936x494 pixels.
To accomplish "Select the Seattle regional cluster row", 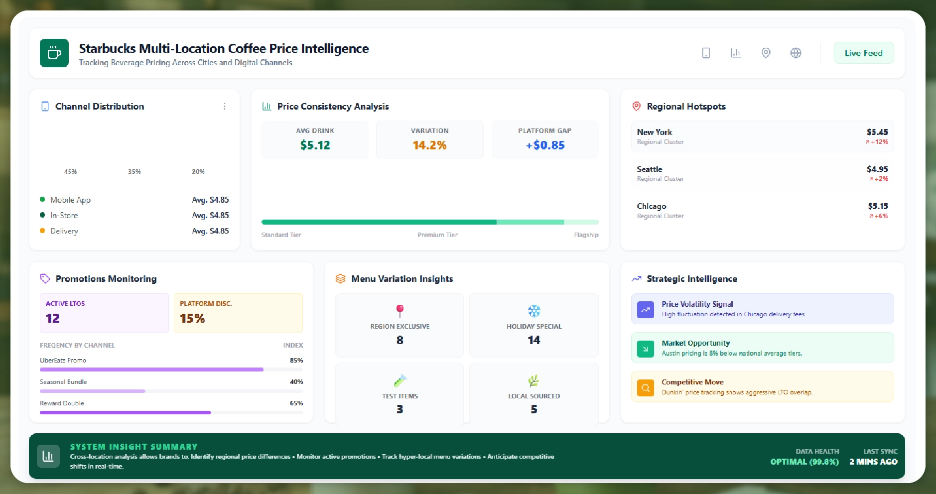I will pos(762,174).
